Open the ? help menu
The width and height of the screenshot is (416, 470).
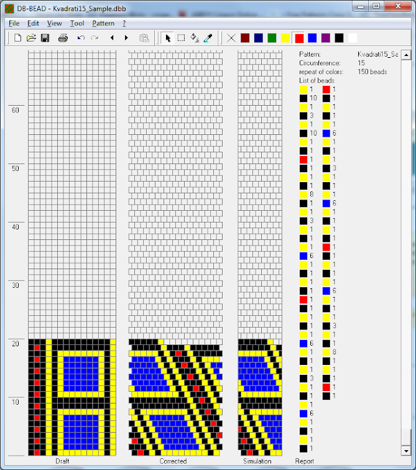point(124,24)
